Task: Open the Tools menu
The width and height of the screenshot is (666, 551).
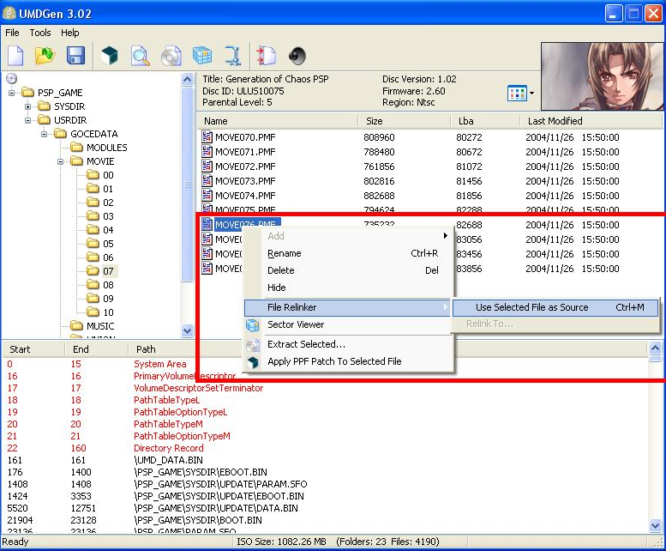Action: pos(40,33)
